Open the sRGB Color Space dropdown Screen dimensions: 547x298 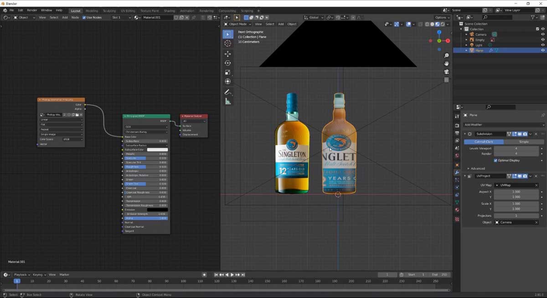72,139
